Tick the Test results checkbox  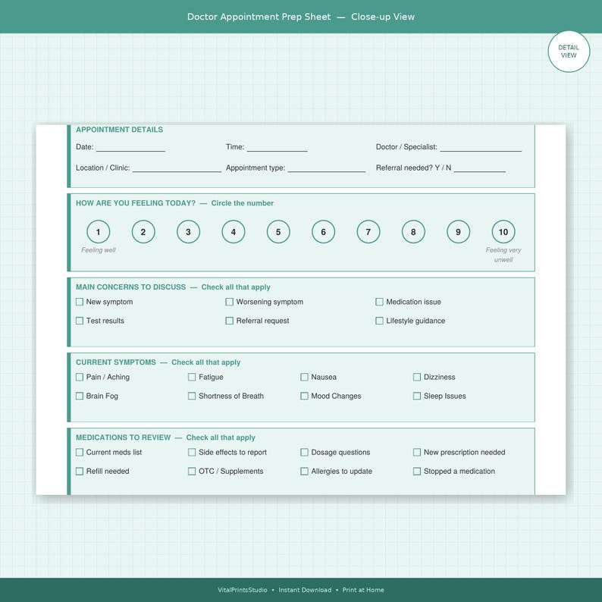click(x=80, y=321)
